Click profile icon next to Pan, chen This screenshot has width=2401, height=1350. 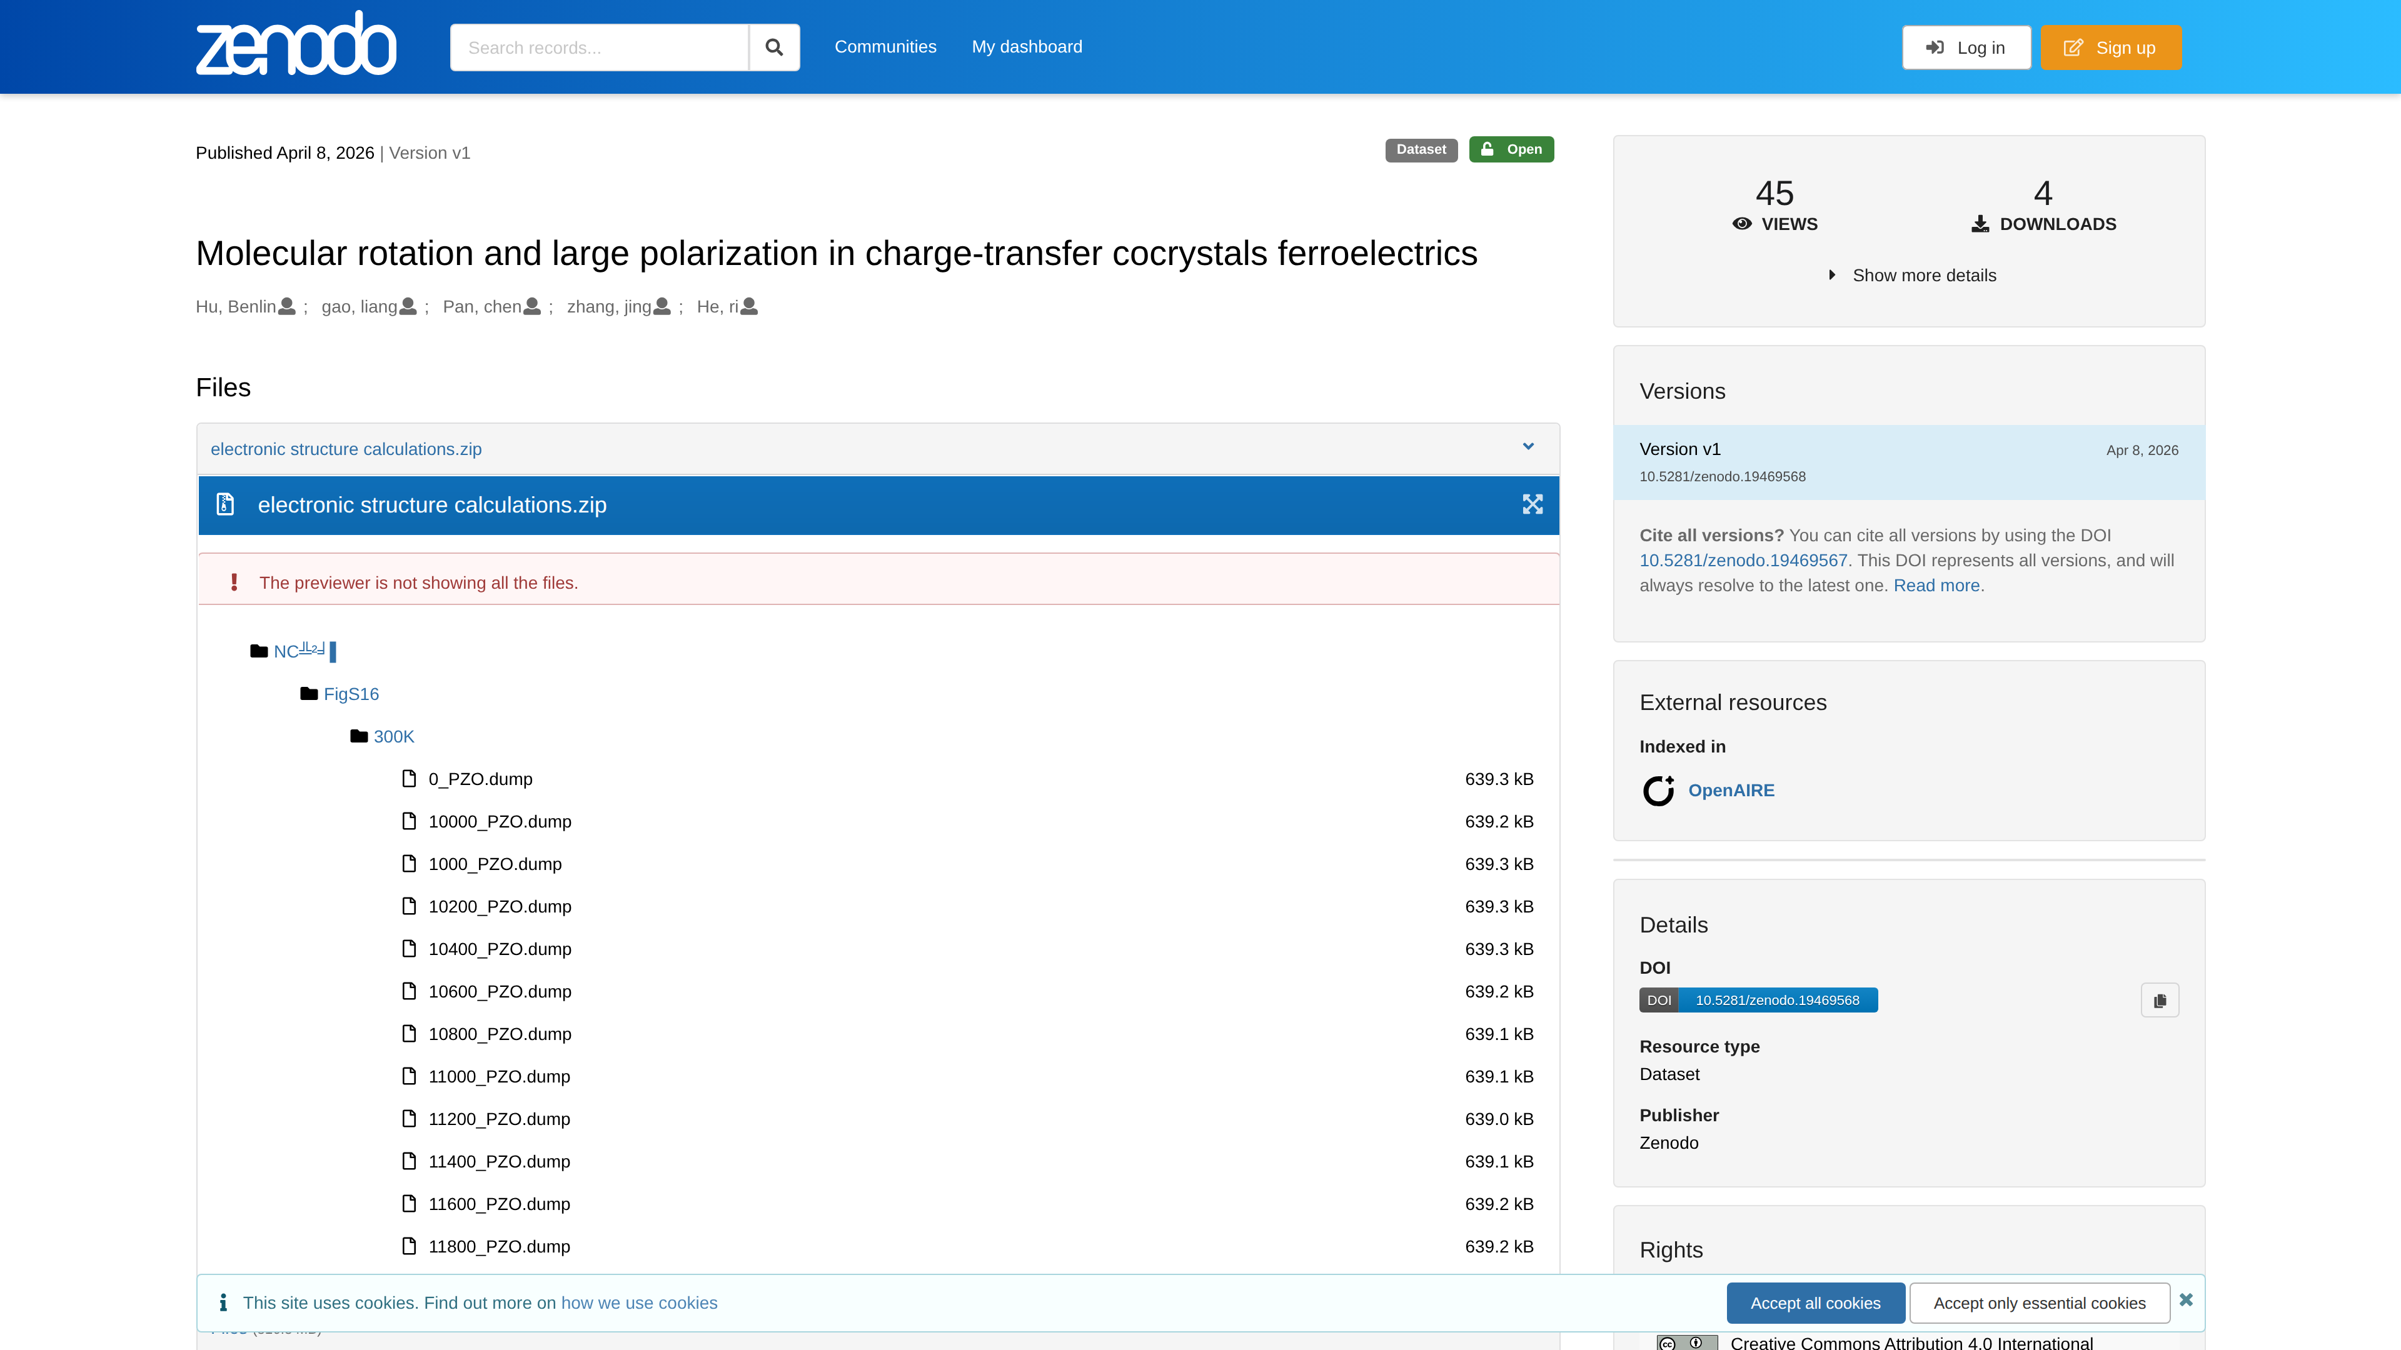532,306
